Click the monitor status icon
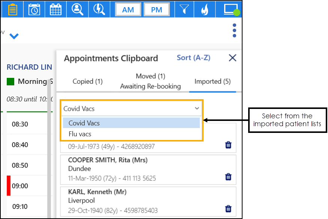Screen dimensions: 328x219 tap(229, 9)
